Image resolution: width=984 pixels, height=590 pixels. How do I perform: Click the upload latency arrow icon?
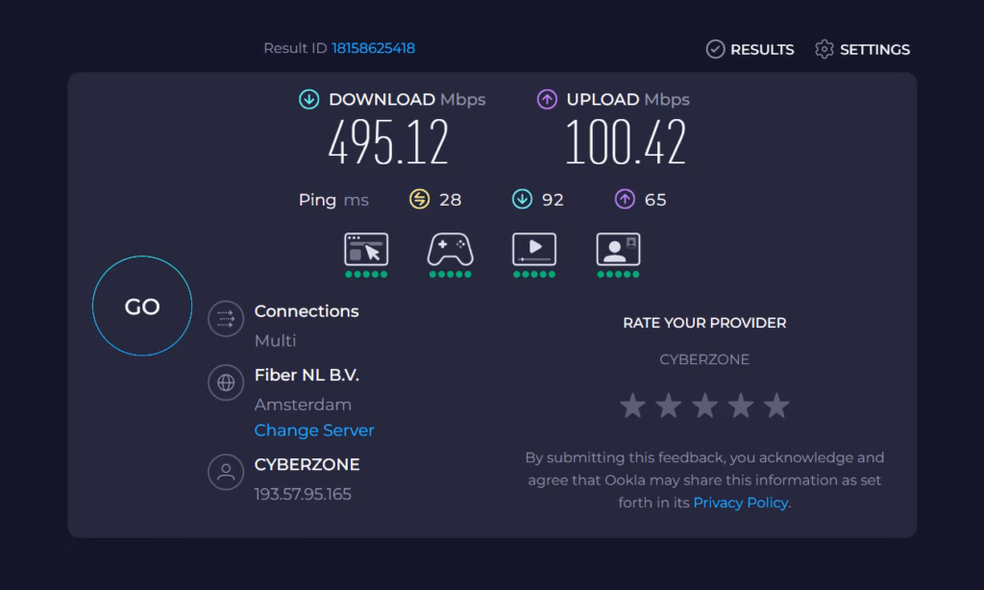(625, 200)
